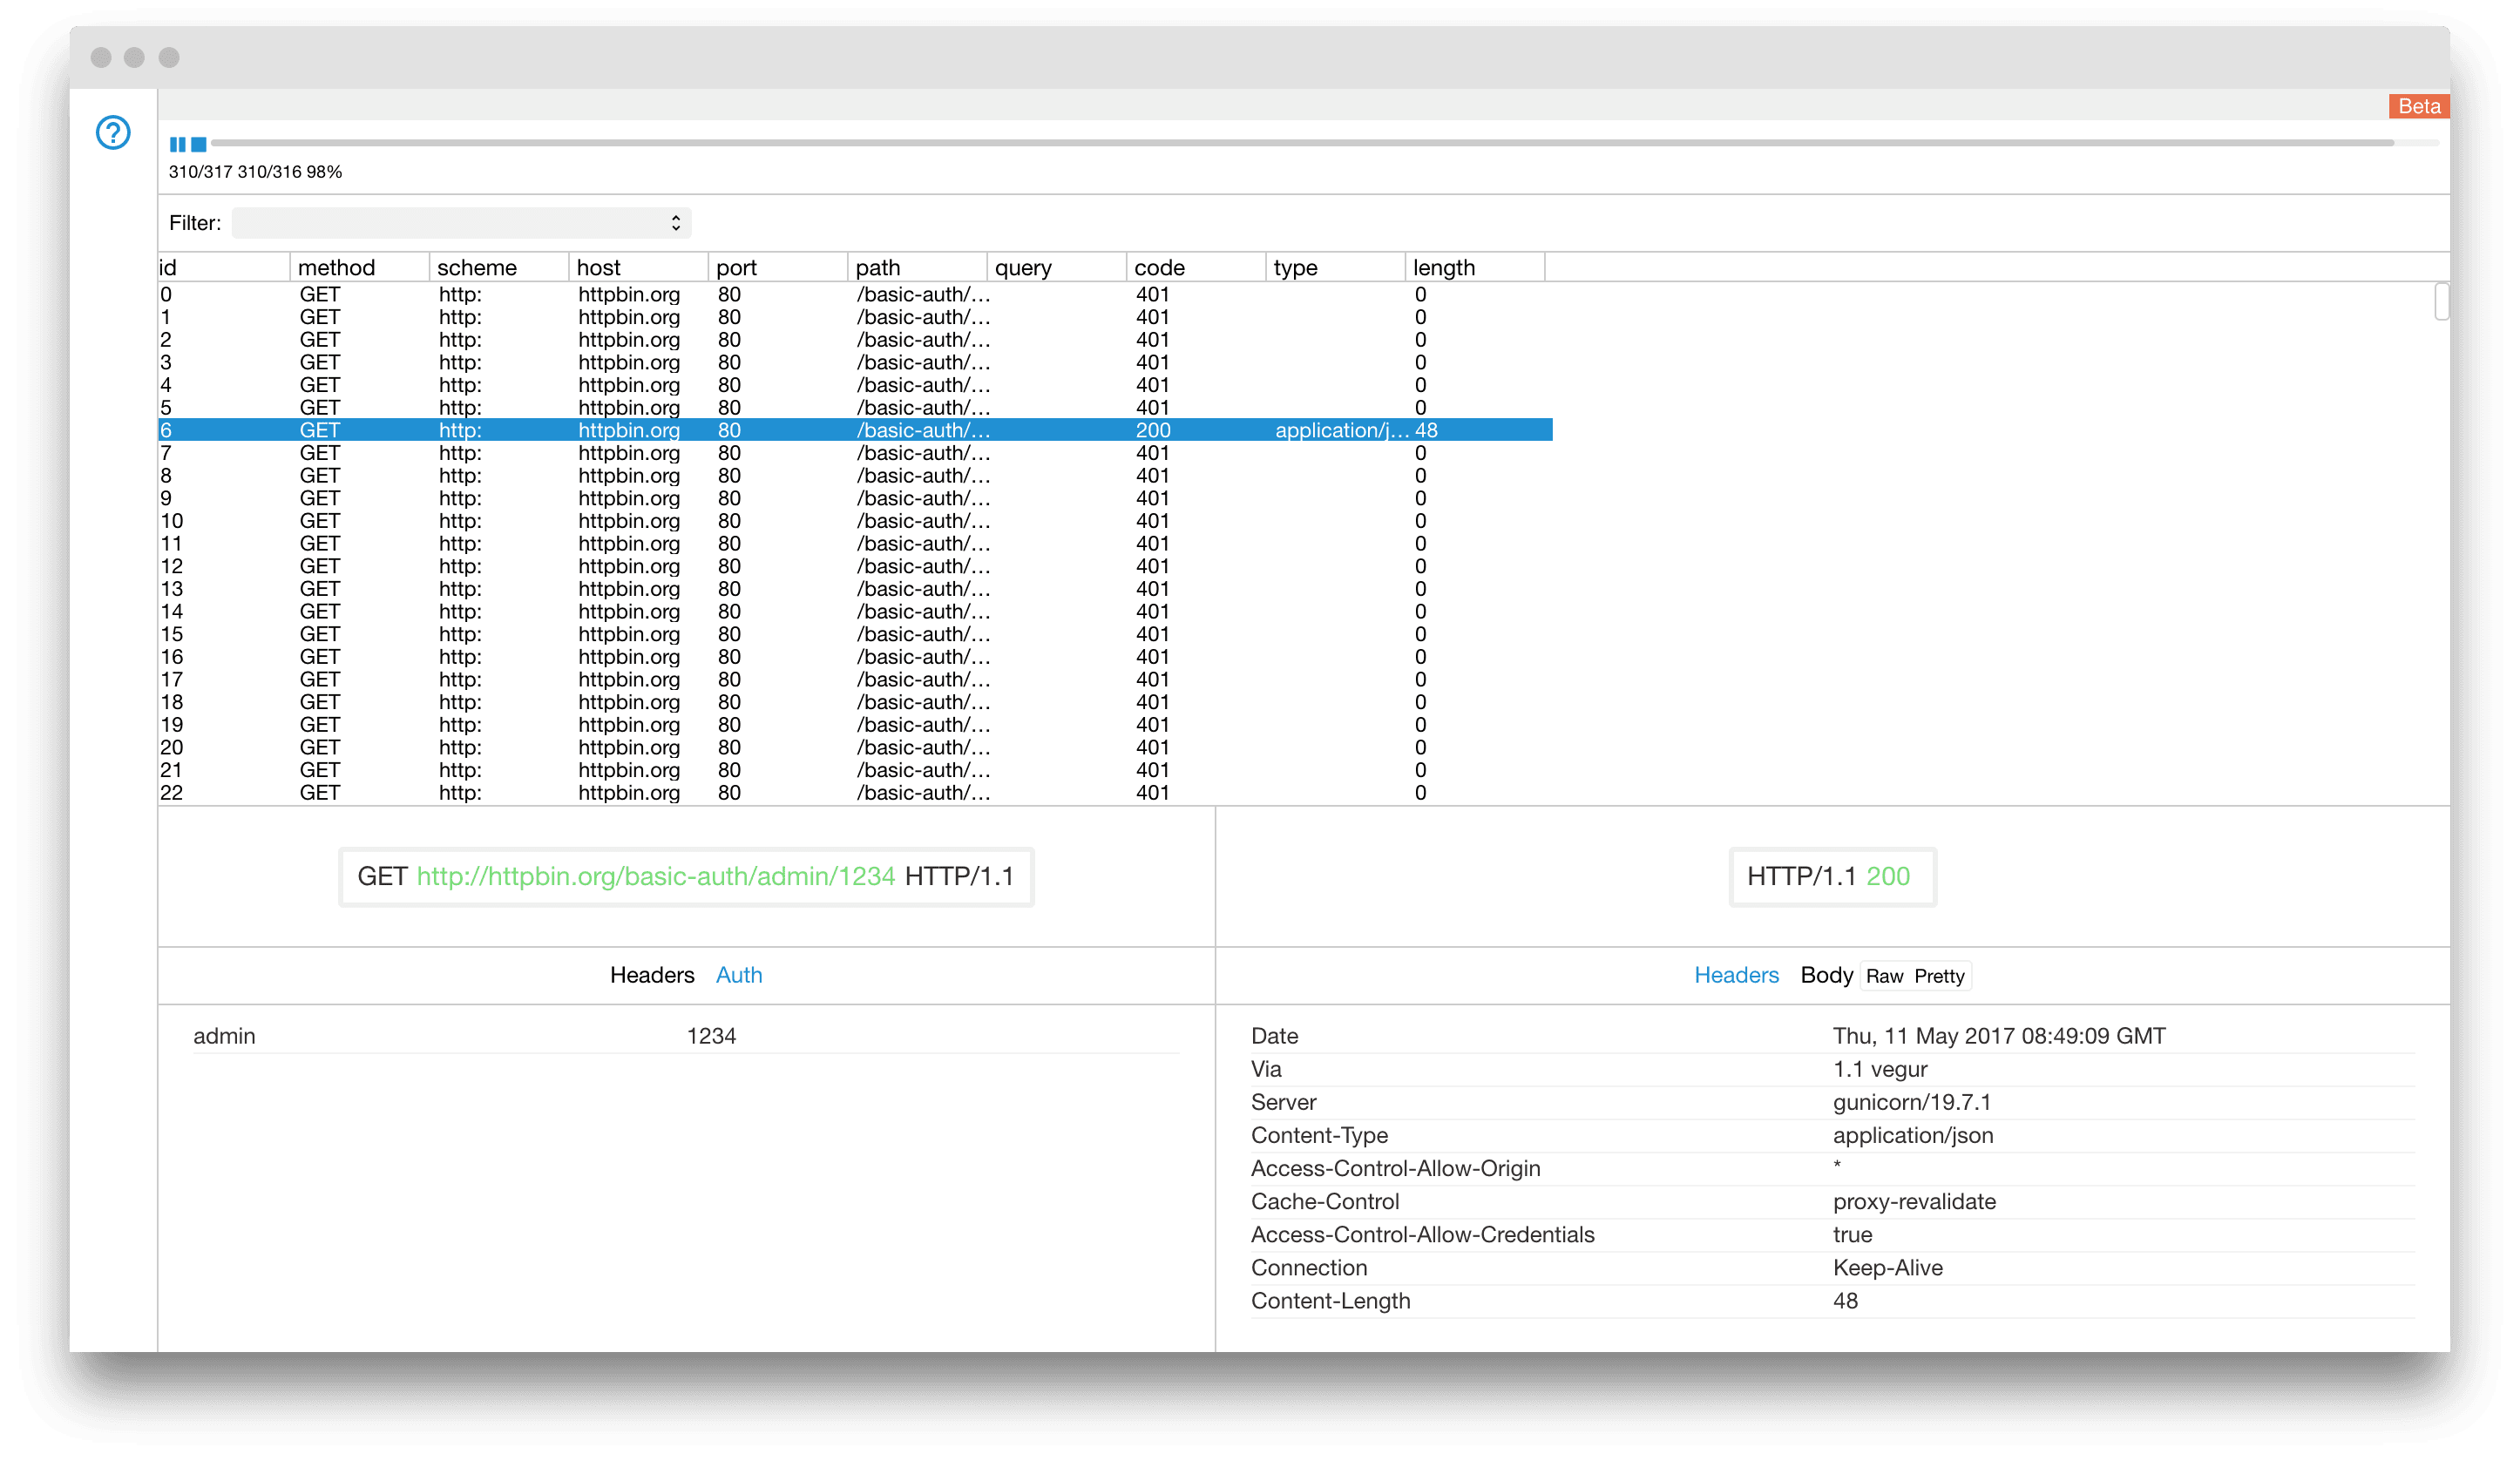Click the application/j... type cell

[x=1340, y=430]
